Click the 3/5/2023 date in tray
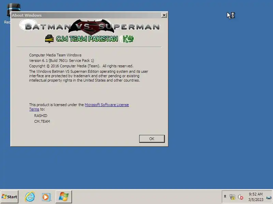Image resolution: width=273 pixels, height=204 pixels. click(x=256, y=200)
